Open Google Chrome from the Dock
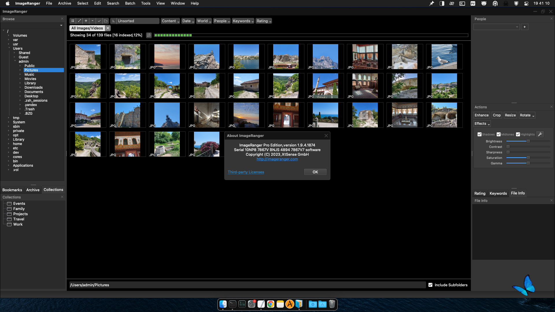The image size is (555, 312). 271,304
